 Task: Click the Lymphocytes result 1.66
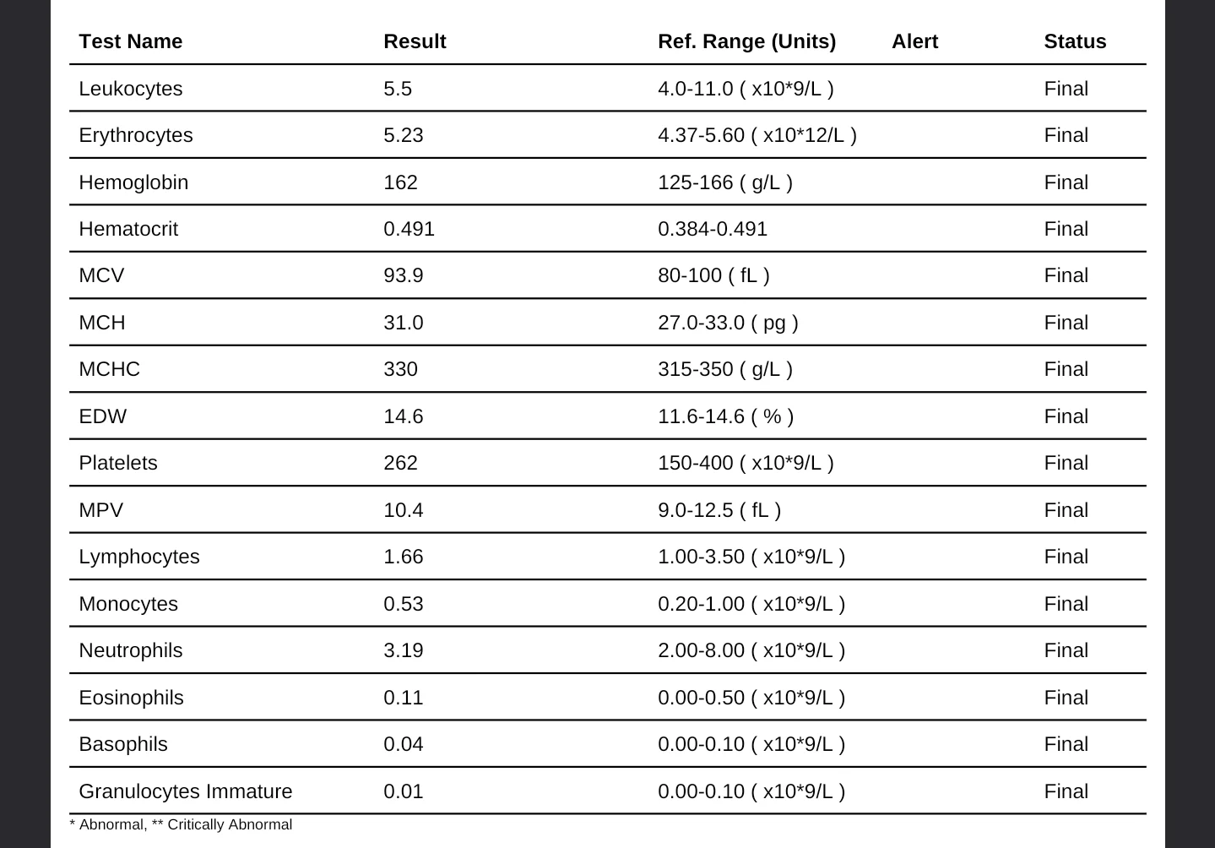[403, 557]
